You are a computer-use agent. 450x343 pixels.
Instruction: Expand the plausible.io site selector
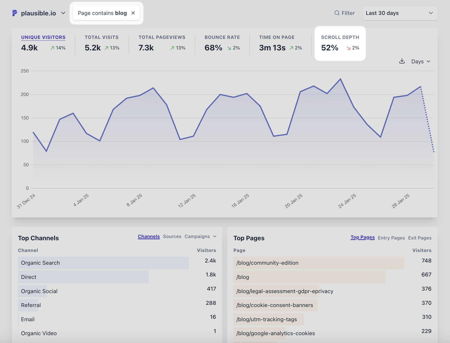pyautogui.click(x=64, y=13)
